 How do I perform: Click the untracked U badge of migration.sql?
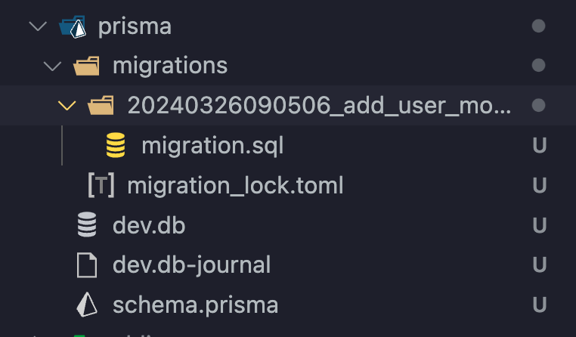539,145
